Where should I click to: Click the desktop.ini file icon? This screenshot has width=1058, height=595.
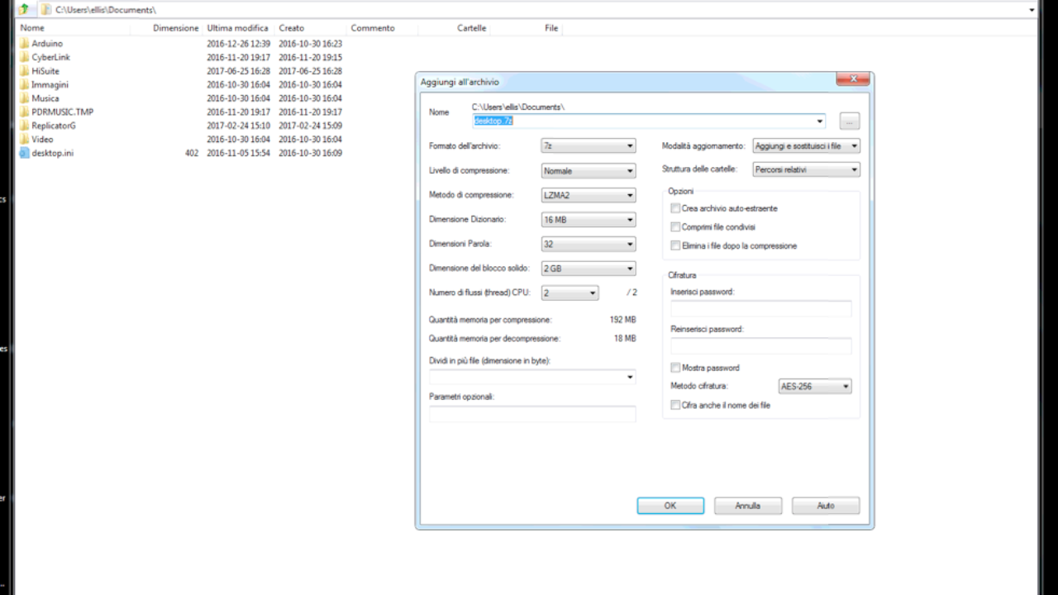[x=25, y=153]
